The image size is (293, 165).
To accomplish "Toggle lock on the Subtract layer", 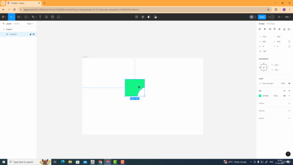I will [31, 34].
